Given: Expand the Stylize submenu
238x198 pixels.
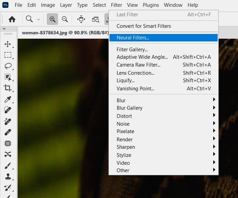Looking at the screenshot, I should point(163,155).
